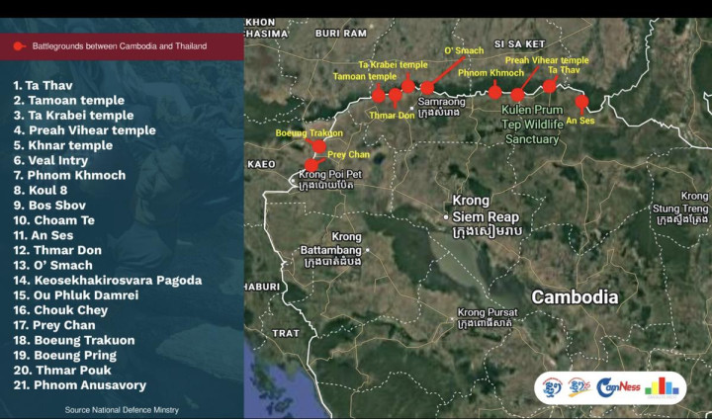Select list item '21. Phnom Anusavory'
712x419 pixels.
(80, 385)
